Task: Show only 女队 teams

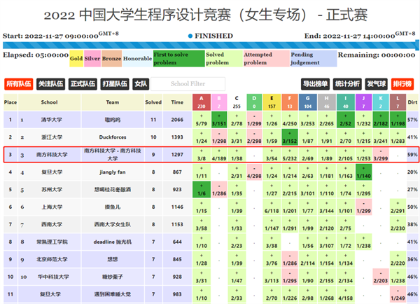Action: (141, 84)
